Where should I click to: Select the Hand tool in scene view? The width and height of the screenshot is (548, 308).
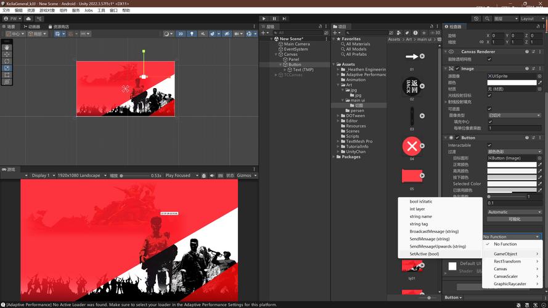[x=7, y=47]
